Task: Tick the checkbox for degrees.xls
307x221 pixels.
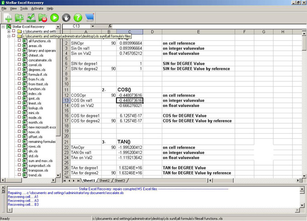Action: (19, 69)
